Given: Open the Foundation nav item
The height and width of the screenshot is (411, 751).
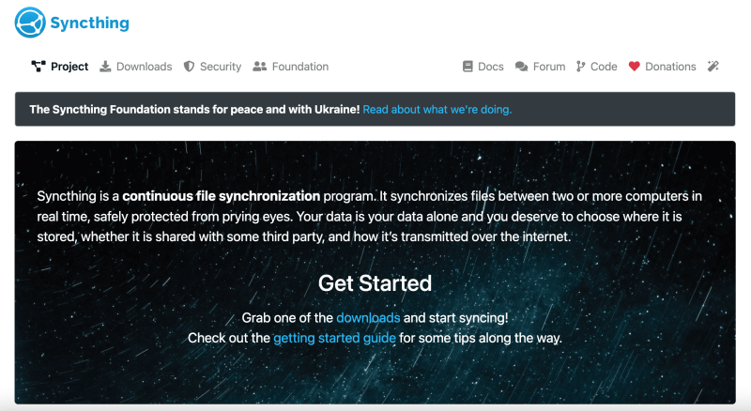Looking at the screenshot, I should (x=300, y=67).
